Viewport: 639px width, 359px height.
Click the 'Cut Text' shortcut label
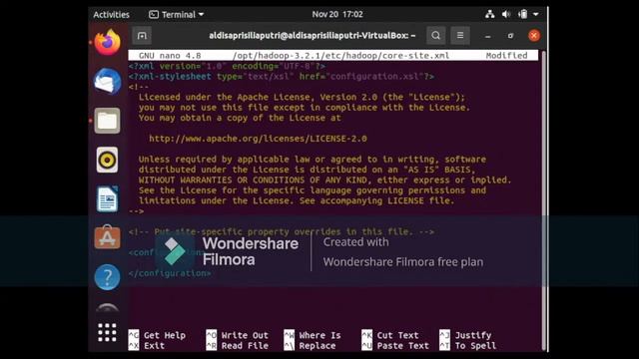coord(397,335)
